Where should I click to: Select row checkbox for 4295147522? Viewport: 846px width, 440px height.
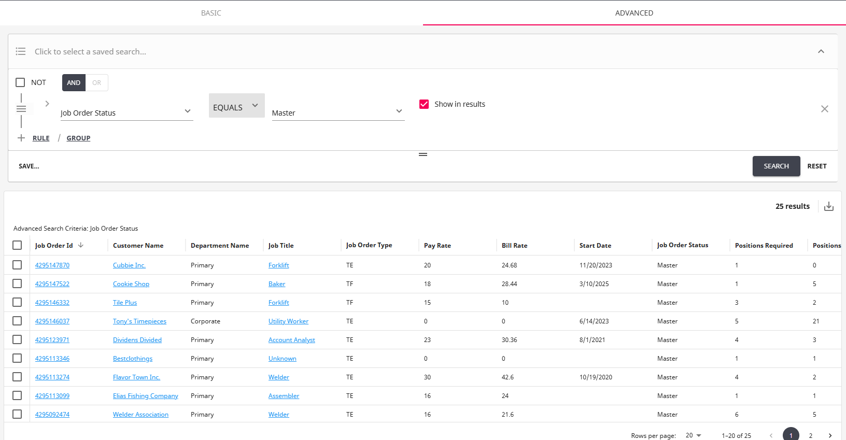[17, 283]
